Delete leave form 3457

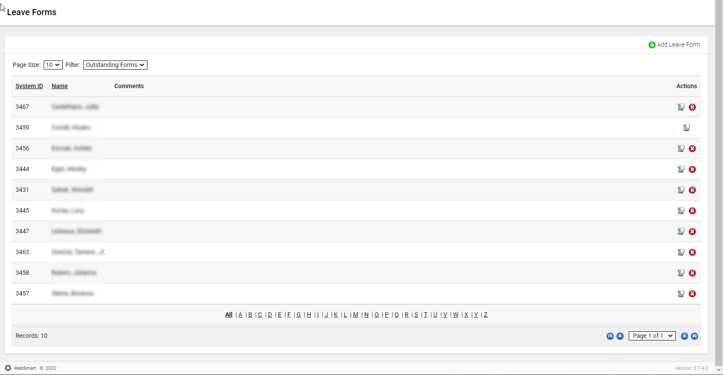[692, 294]
